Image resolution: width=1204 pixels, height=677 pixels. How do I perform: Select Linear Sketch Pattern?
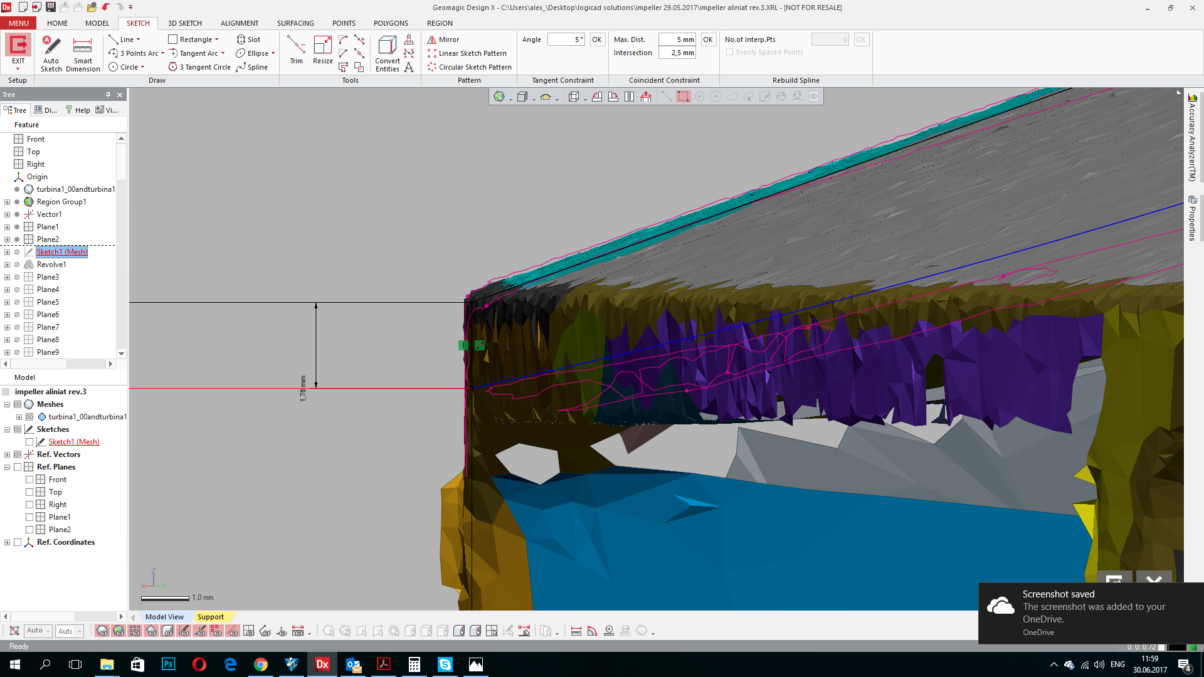467,53
